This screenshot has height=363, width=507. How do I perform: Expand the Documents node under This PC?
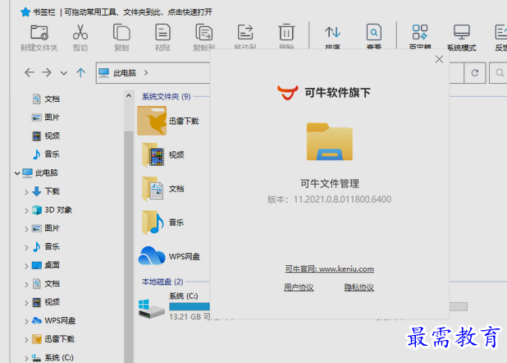pos(26,284)
